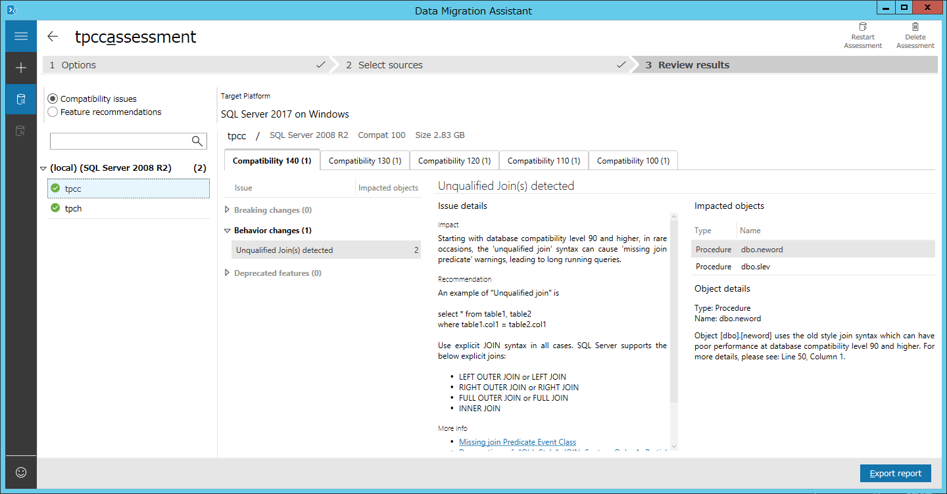This screenshot has width=947, height=494.
Task: Switch to Compatibility 140 (1) tab
Action: [x=272, y=160]
